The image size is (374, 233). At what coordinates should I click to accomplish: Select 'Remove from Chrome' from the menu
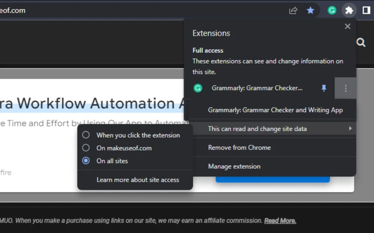tap(239, 148)
